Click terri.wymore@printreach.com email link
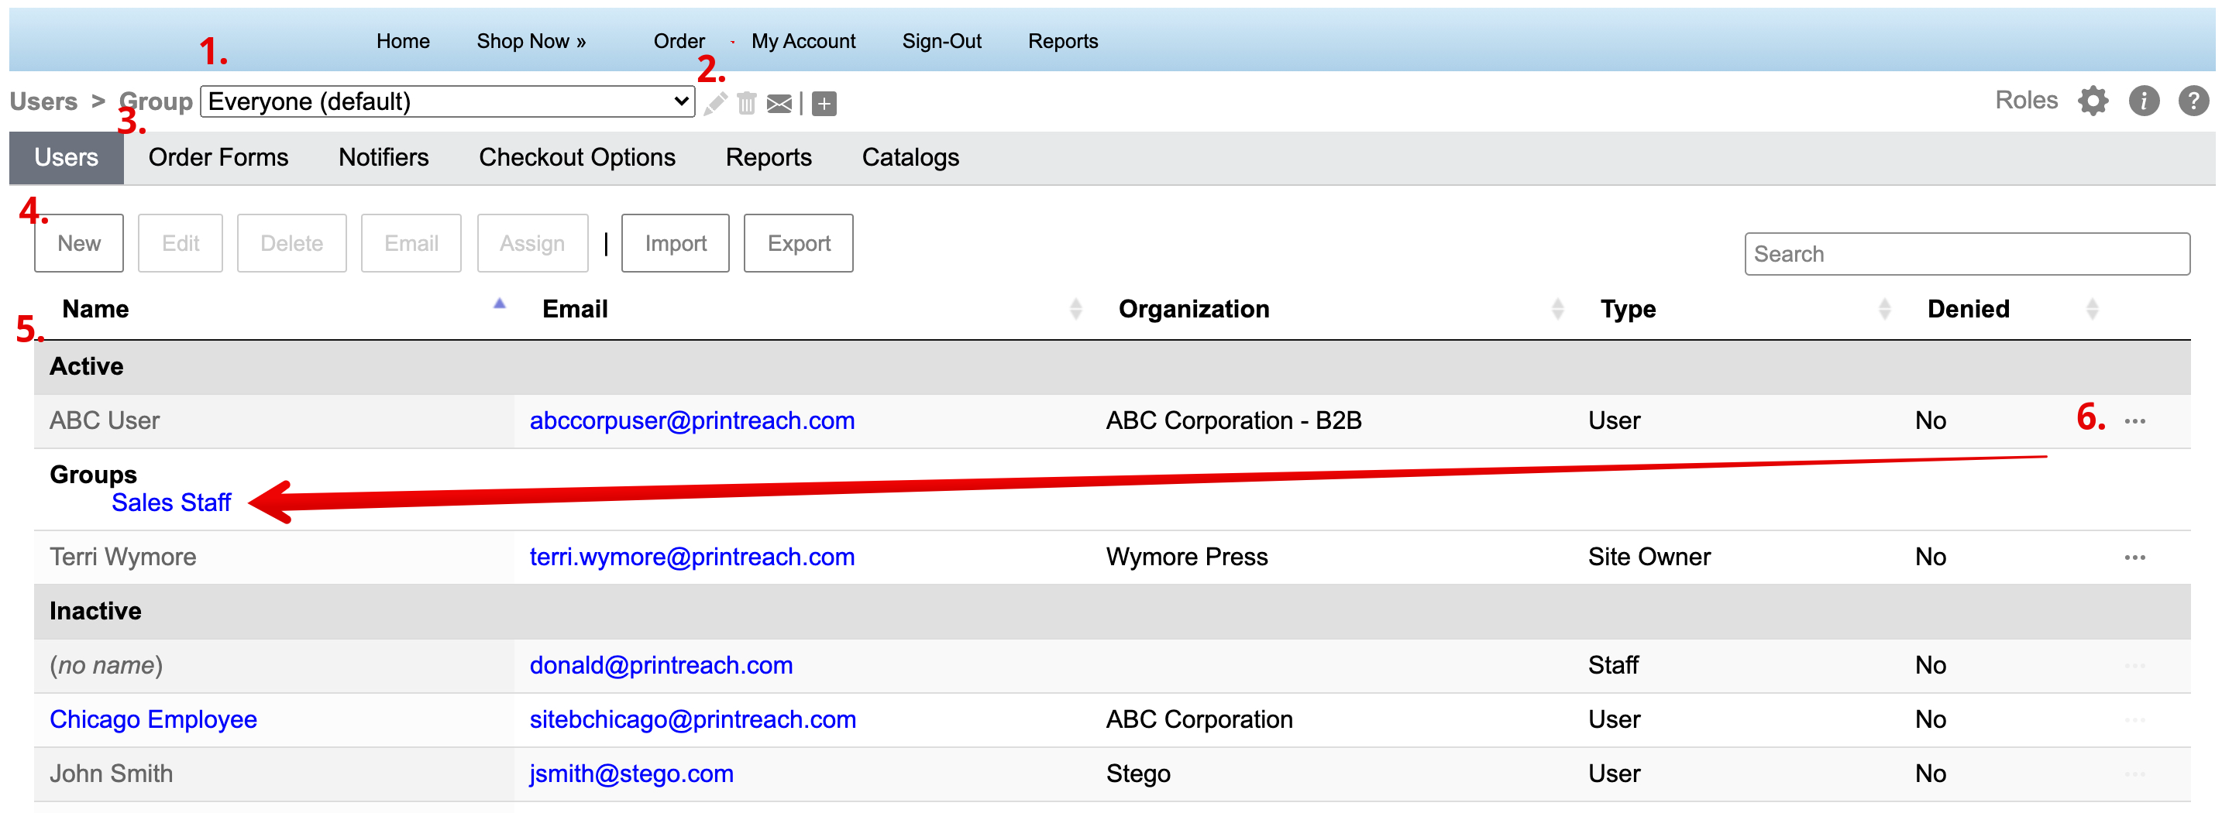Viewport: 2222px width, 813px height. [x=692, y=557]
